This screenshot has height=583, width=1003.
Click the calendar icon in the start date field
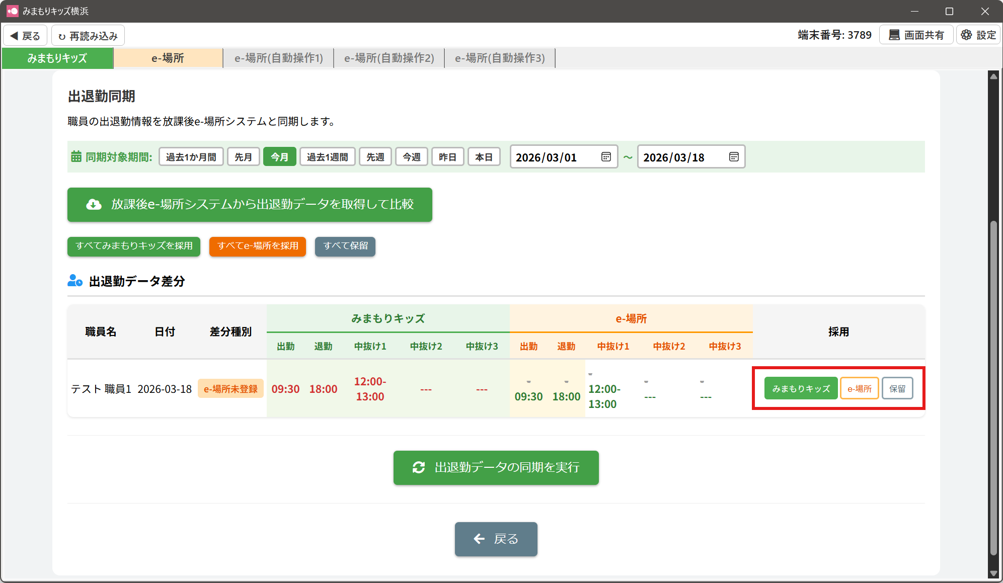pos(606,157)
